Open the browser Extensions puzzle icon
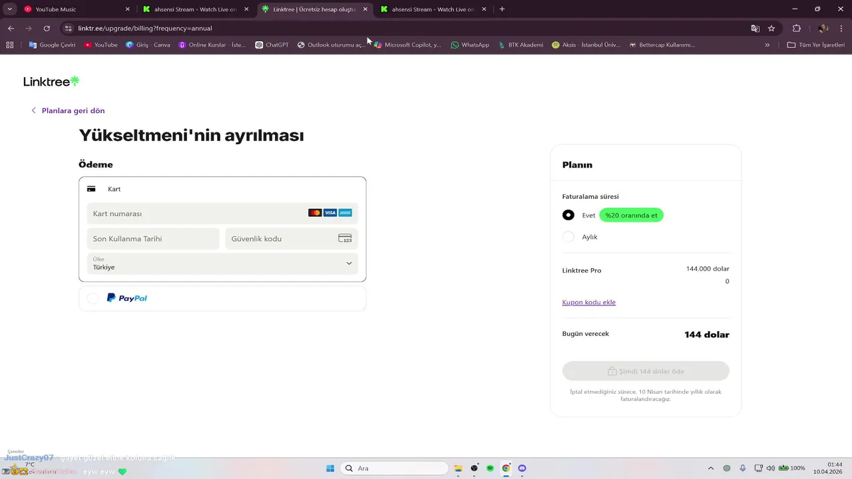852x479 pixels. 797,29
